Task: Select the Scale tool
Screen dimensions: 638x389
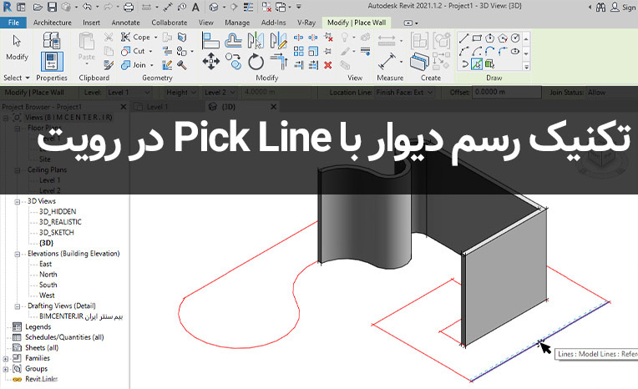Action: (x=313, y=51)
